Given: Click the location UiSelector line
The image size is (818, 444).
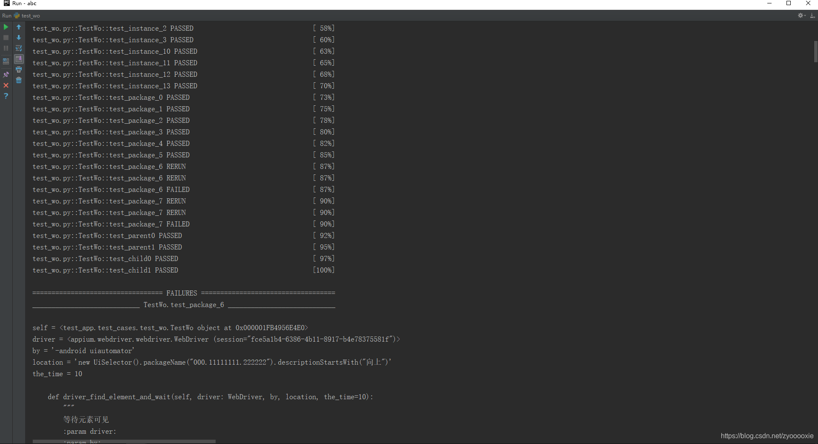Looking at the screenshot, I should 212,362.
